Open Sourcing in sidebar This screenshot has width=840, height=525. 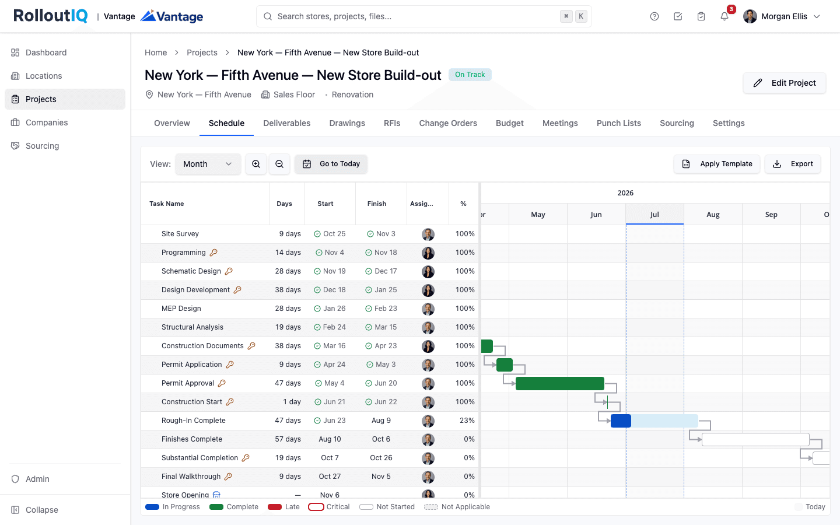point(65,146)
